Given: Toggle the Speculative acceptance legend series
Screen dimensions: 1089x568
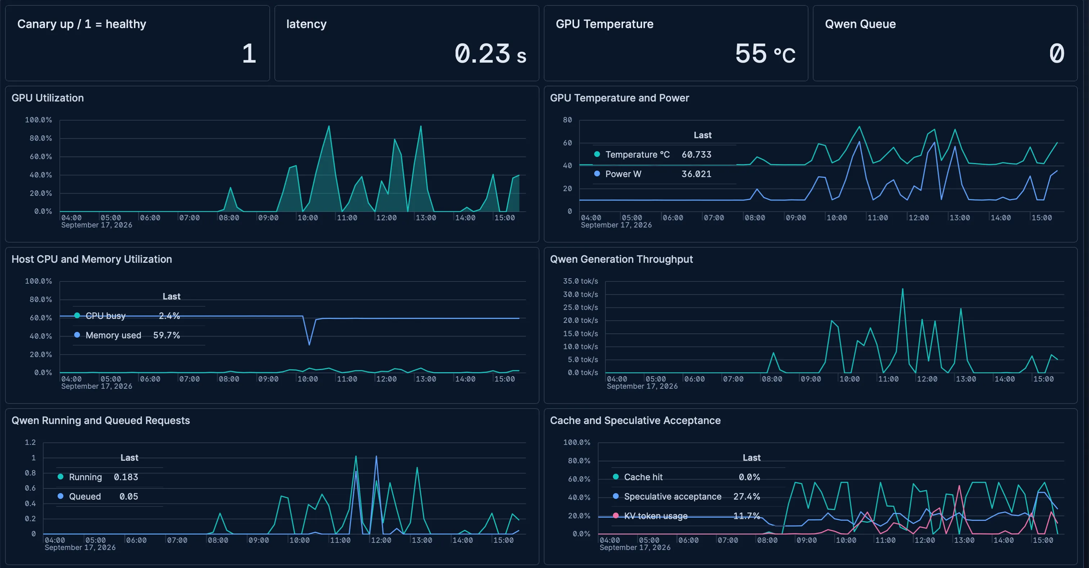Looking at the screenshot, I should [673, 497].
